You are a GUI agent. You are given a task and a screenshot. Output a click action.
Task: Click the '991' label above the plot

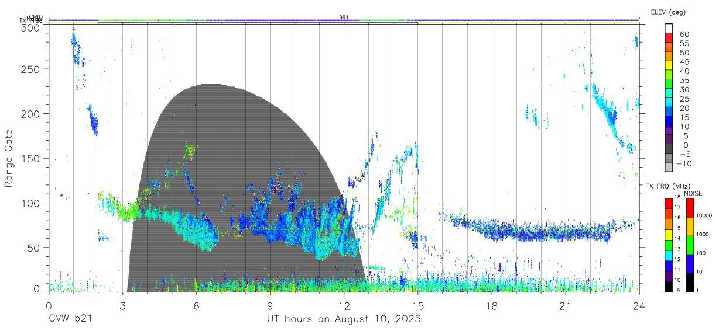344,18
